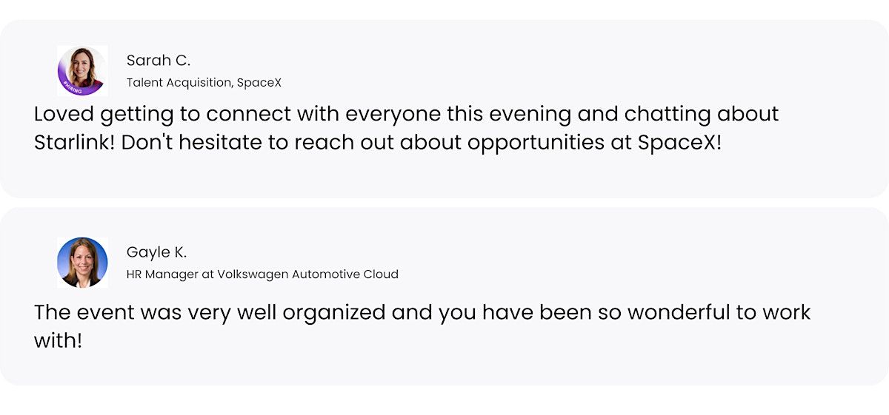Viewport: 889px width, 415px height.
Task: Click Gayle K.'s profile photo
Action: (x=82, y=262)
